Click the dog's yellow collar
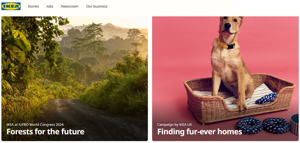Viewport: 300px width, 143px height. 227,44
